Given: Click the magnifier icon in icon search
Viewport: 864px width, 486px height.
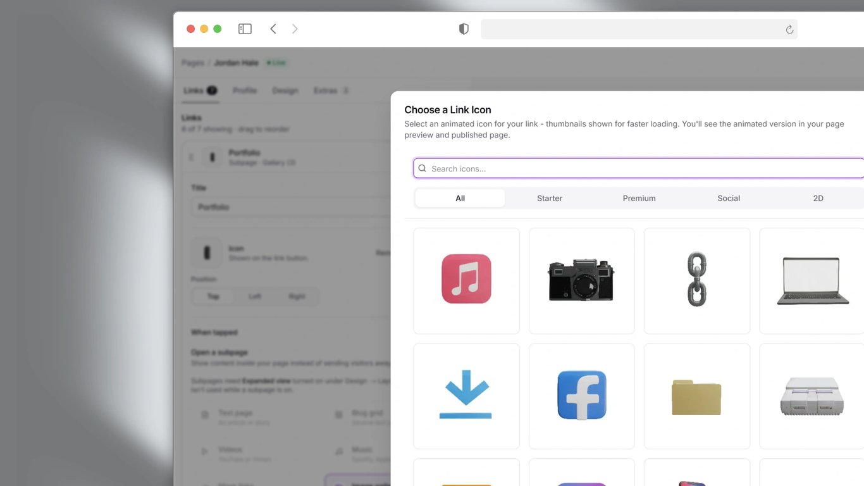Looking at the screenshot, I should click(423, 168).
